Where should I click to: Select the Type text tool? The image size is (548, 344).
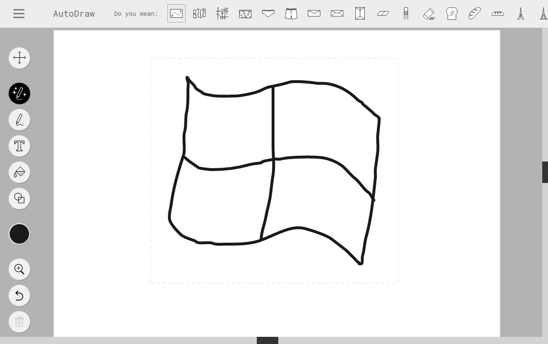19,146
